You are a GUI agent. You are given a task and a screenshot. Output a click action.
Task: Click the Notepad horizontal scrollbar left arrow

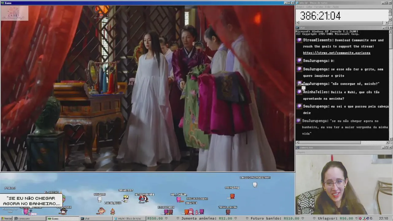click(x=297, y=23)
